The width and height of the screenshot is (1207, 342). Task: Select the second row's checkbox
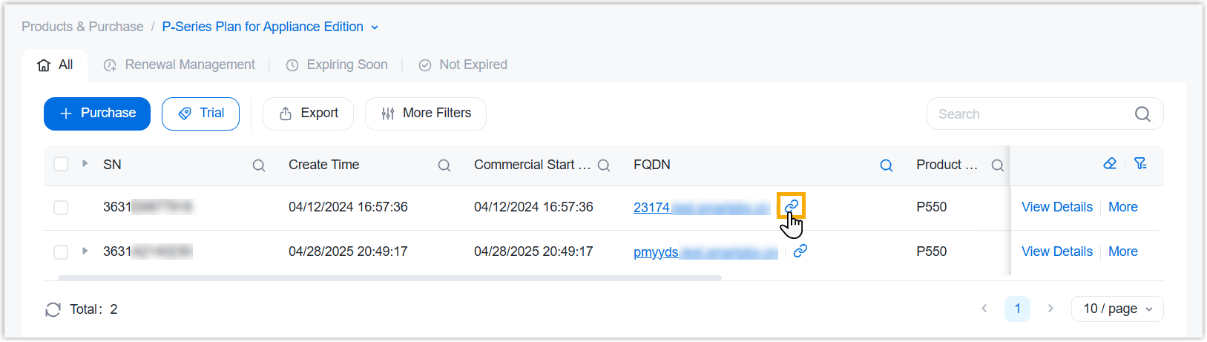coord(61,252)
